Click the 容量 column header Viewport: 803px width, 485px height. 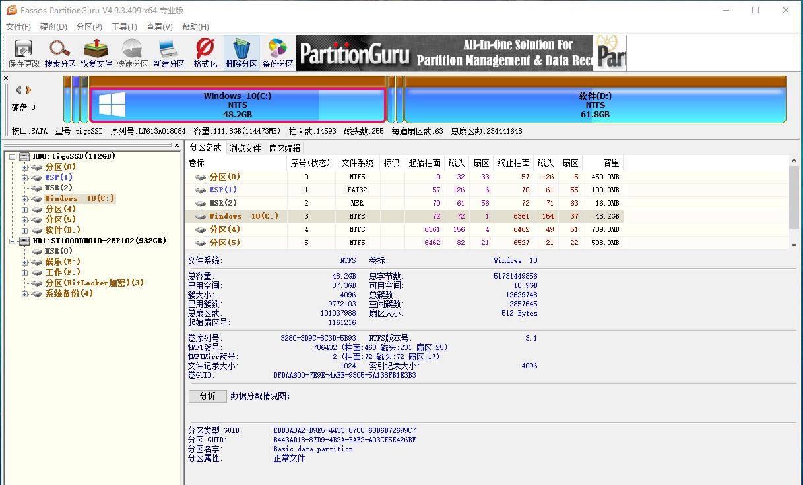coord(603,163)
